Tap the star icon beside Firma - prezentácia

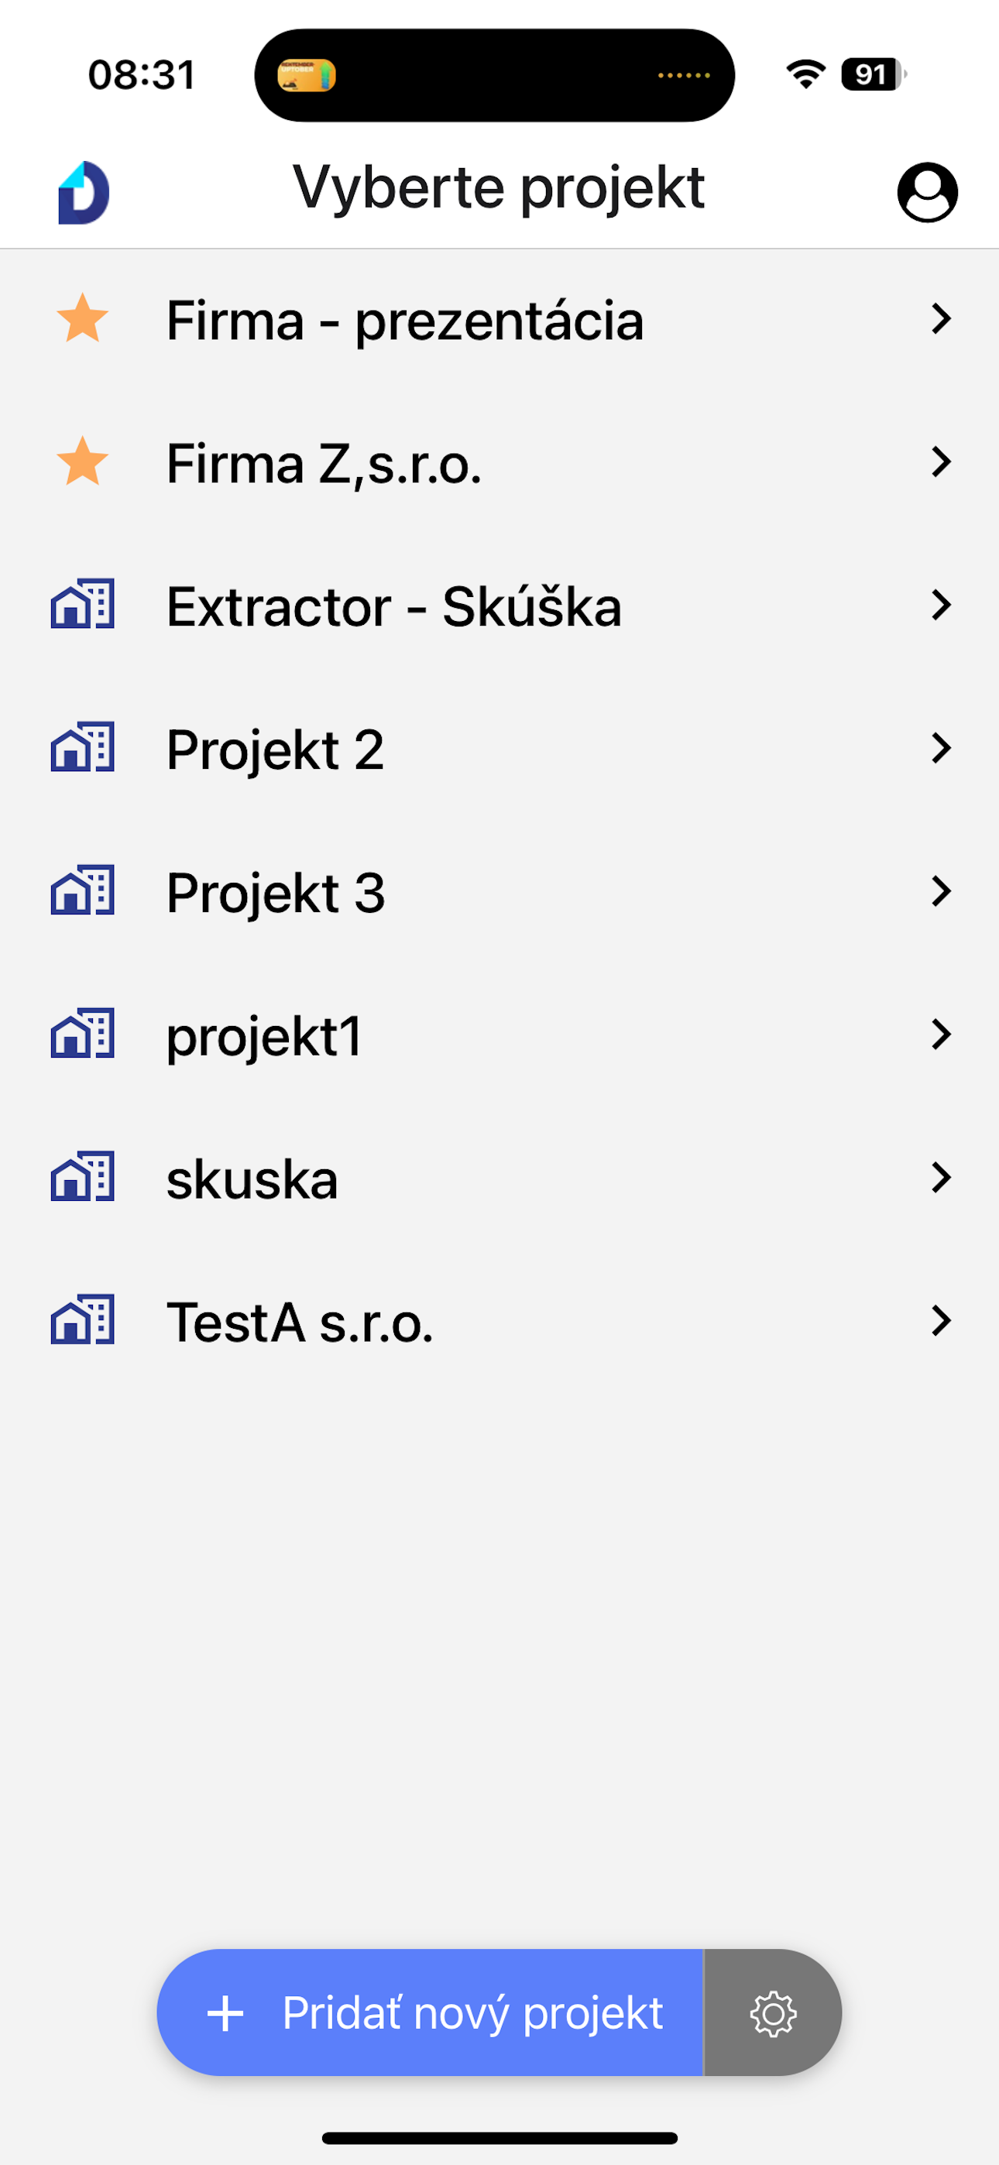pos(82,318)
